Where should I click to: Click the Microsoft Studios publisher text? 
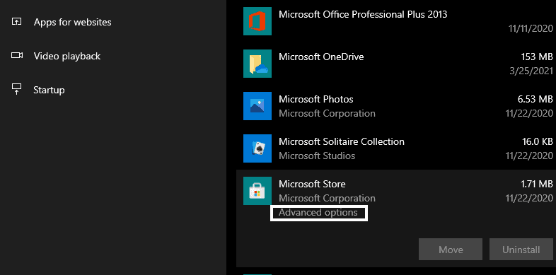[317, 156]
